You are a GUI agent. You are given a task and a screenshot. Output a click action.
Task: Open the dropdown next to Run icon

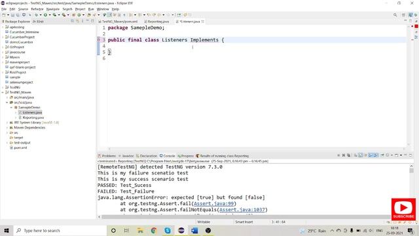[50, 15]
